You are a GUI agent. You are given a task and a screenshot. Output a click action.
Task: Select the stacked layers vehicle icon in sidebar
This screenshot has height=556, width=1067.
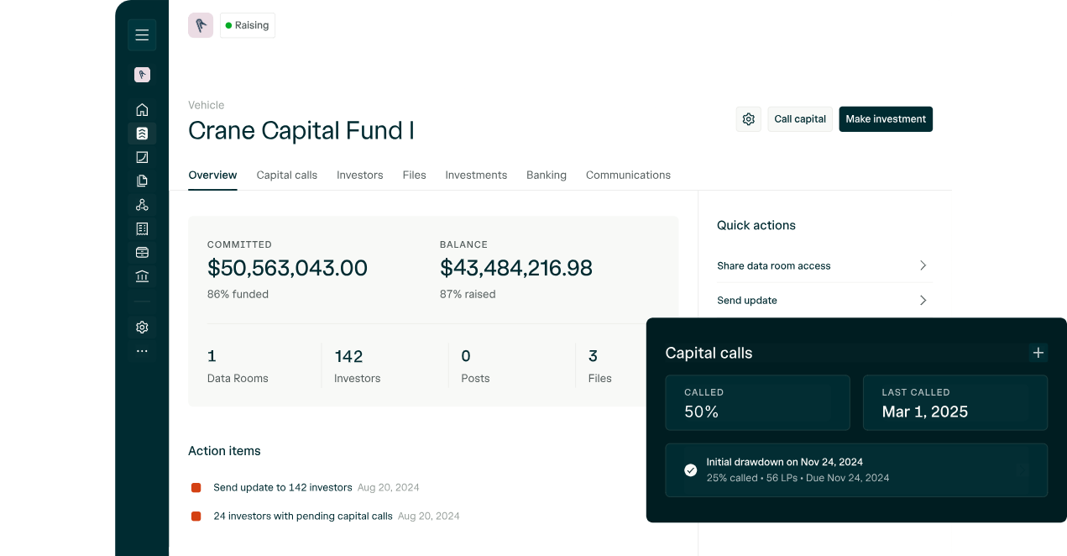click(142, 133)
